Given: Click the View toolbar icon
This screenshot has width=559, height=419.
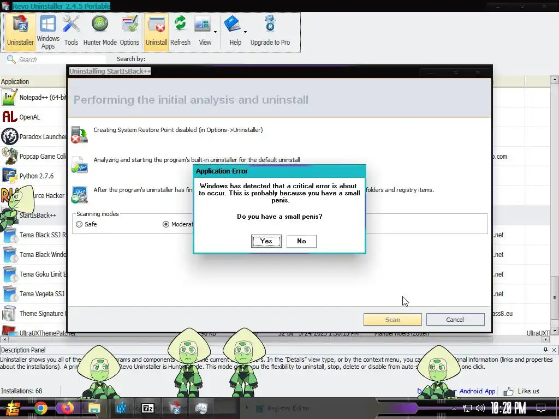Looking at the screenshot, I should point(203,25).
